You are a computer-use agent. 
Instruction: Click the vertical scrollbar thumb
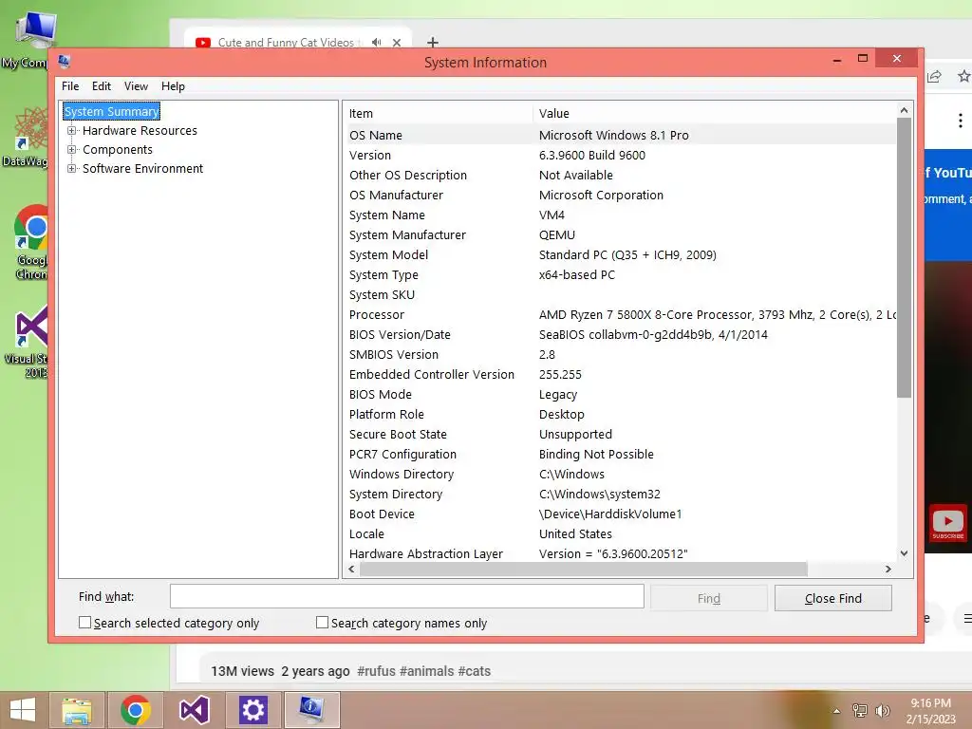point(904,257)
